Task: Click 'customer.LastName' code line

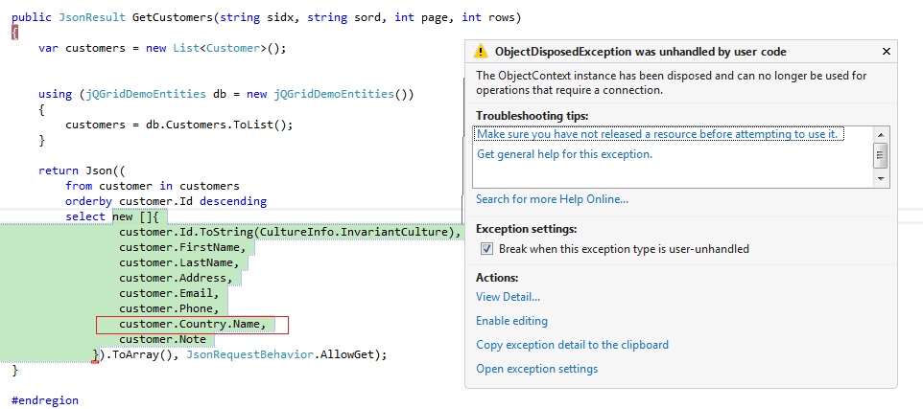Action: coord(179,262)
